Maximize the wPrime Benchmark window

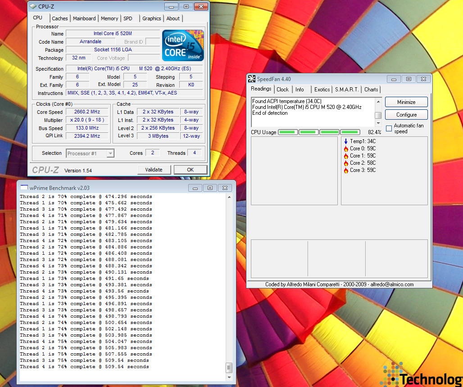(210, 188)
